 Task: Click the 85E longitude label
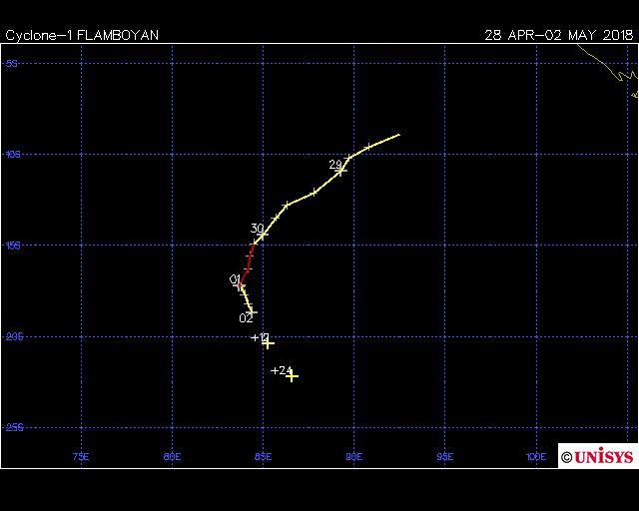pyautogui.click(x=264, y=457)
